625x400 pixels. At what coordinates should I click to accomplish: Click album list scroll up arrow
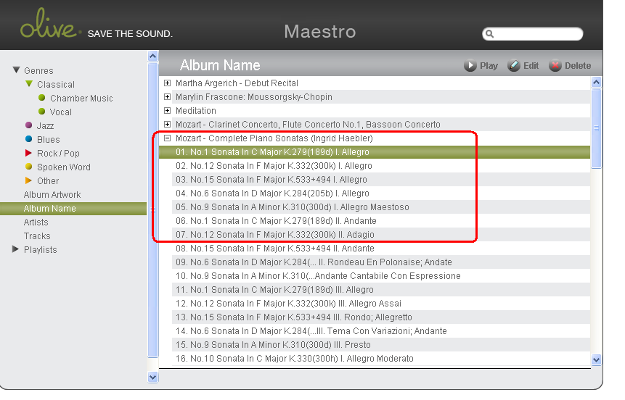596,83
